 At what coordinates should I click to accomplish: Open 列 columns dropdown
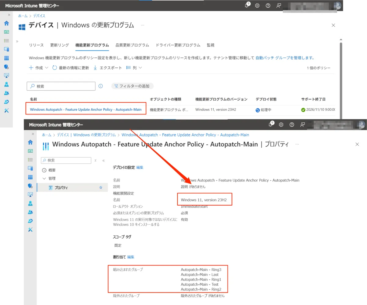(135, 68)
